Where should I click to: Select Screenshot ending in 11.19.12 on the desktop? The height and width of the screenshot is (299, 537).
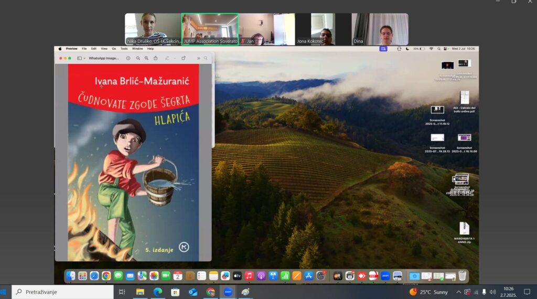click(437, 115)
